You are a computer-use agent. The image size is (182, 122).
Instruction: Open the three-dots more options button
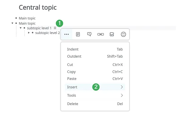[x=66, y=34]
